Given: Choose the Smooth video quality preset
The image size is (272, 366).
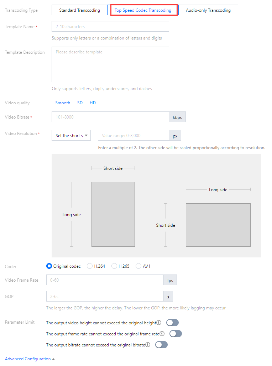Looking at the screenshot, I should click(x=63, y=103).
